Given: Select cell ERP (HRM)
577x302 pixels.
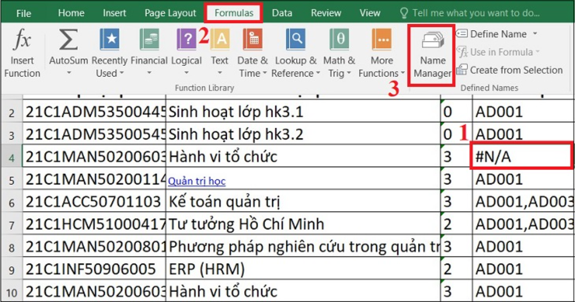Looking at the screenshot, I should pos(302,269).
